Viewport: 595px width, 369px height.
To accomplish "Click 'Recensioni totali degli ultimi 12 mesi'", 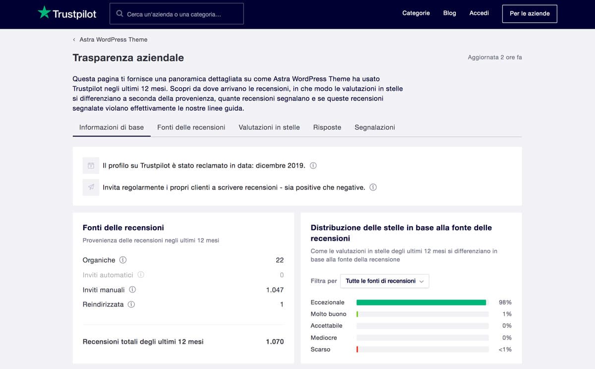I will (143, 342).
